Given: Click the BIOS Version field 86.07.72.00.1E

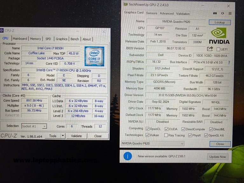Looking at the screenshot, I should click(176, 48).
